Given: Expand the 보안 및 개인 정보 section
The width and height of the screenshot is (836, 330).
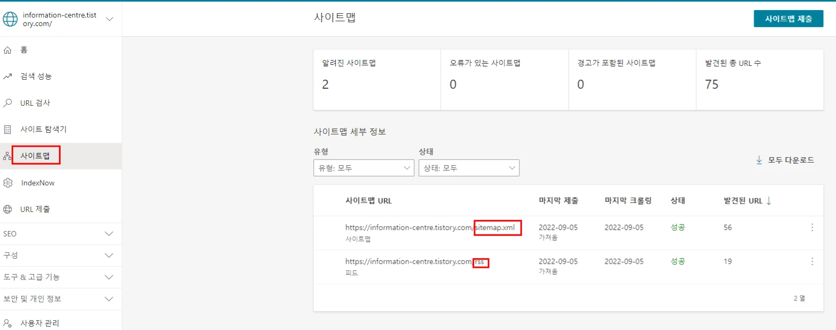Looking at the screenshot, I should (x=61, y=299).
